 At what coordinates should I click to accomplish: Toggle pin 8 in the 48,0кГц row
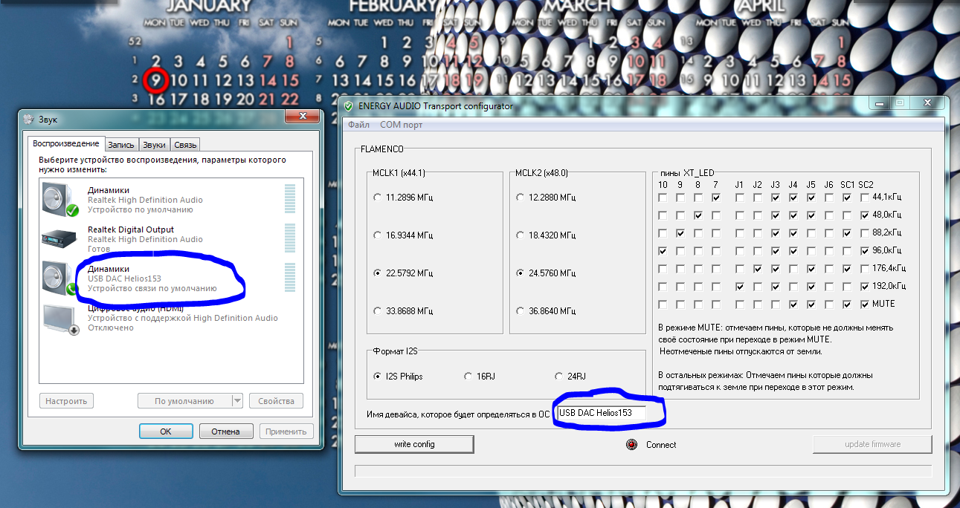(x=698, y=215)
